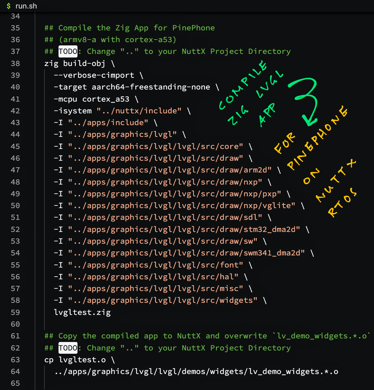Click the "cp lvgltest.o" command
Screen dimensions: 374x390
coord(75,360)
